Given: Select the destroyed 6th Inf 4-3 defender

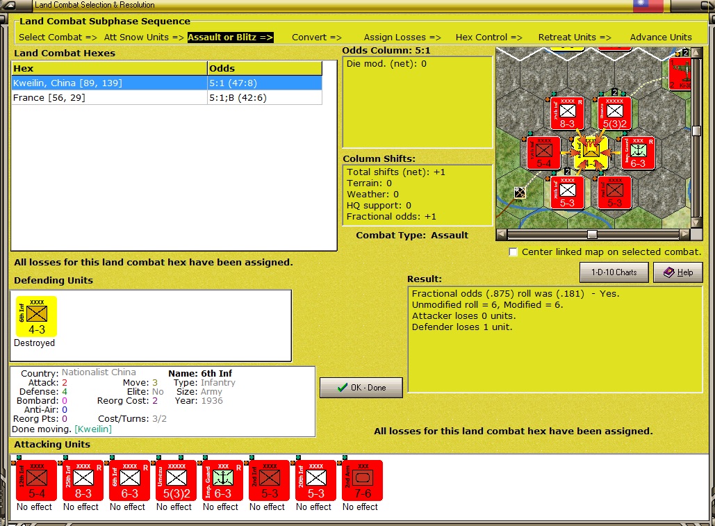Looking at the screenshot, I should tap(36, 316).
